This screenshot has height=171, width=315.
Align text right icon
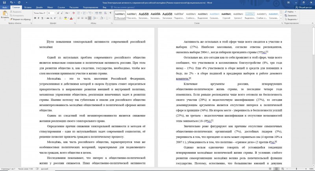pyautogui.click(x=86, y=18)
